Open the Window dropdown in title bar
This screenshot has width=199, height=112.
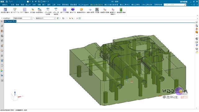(44, 2)
